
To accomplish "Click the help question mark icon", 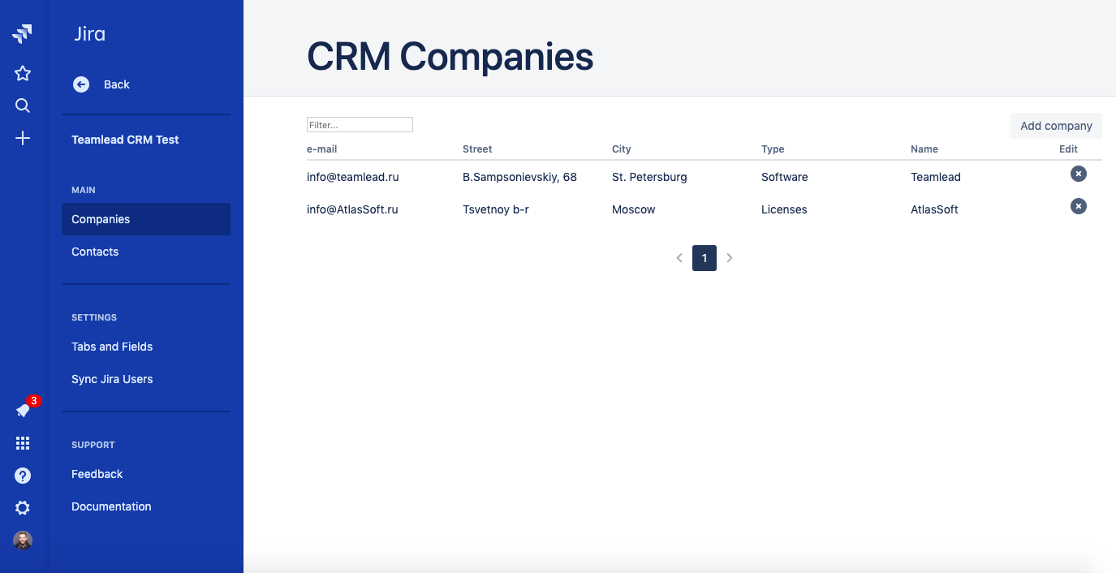I will pyautogui.click(x=23, y=476).
